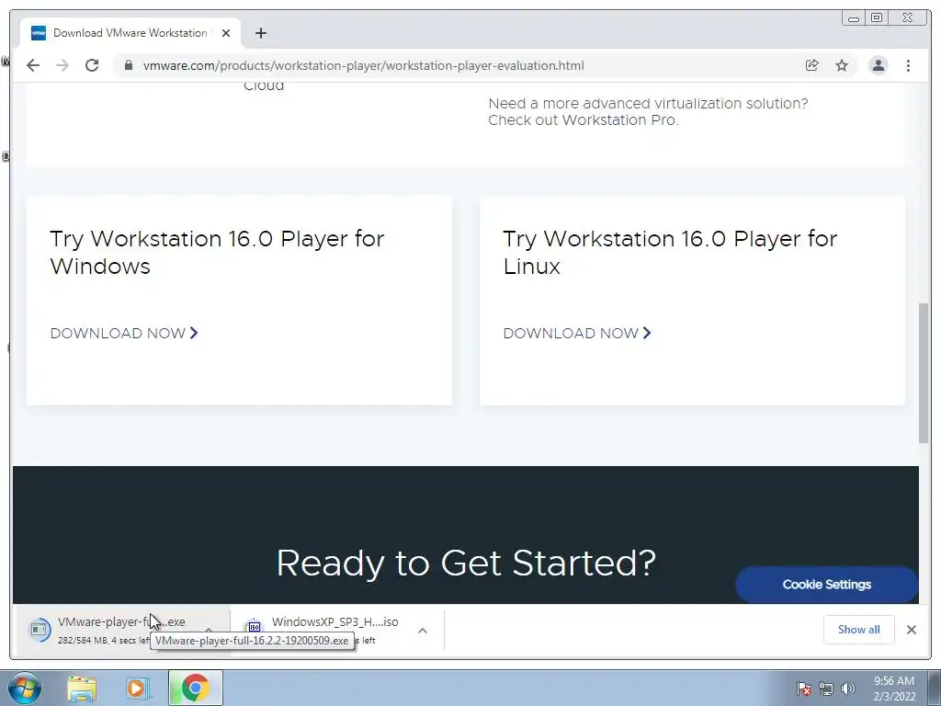The width and height of the screenshot is (941, 706).
Task: Click the address bar URL
Action: [364, 65]
